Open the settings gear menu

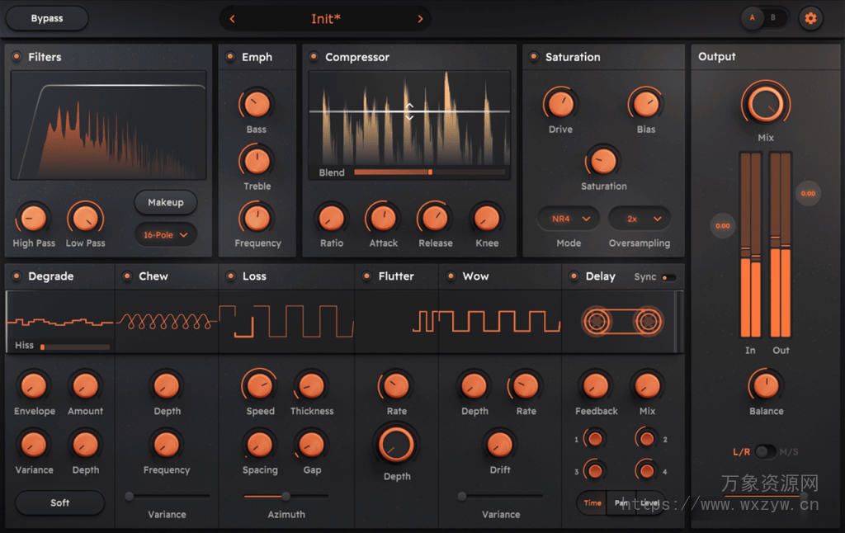pos(810,18)
